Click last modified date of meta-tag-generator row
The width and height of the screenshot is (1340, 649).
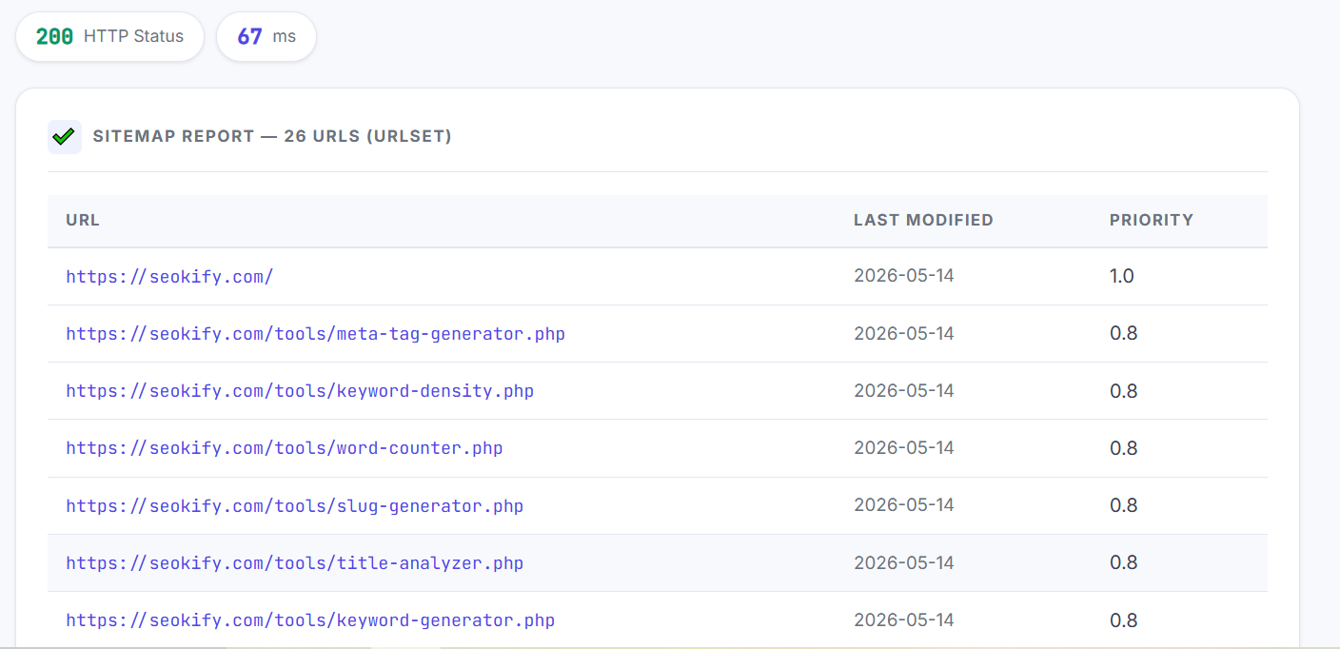(904, 334)
